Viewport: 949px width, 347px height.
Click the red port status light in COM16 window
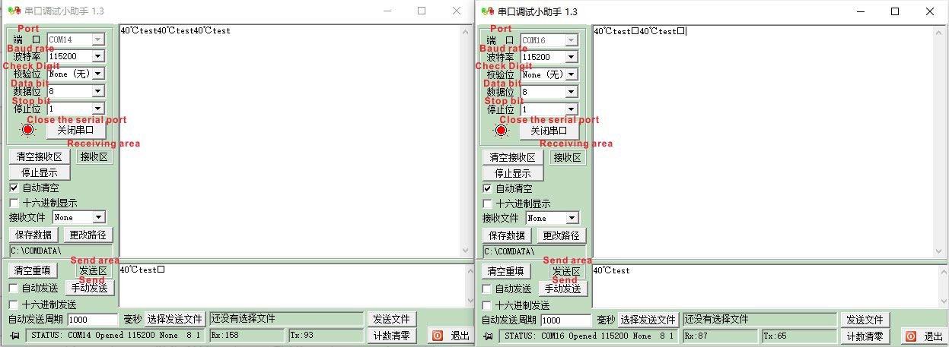501,131
